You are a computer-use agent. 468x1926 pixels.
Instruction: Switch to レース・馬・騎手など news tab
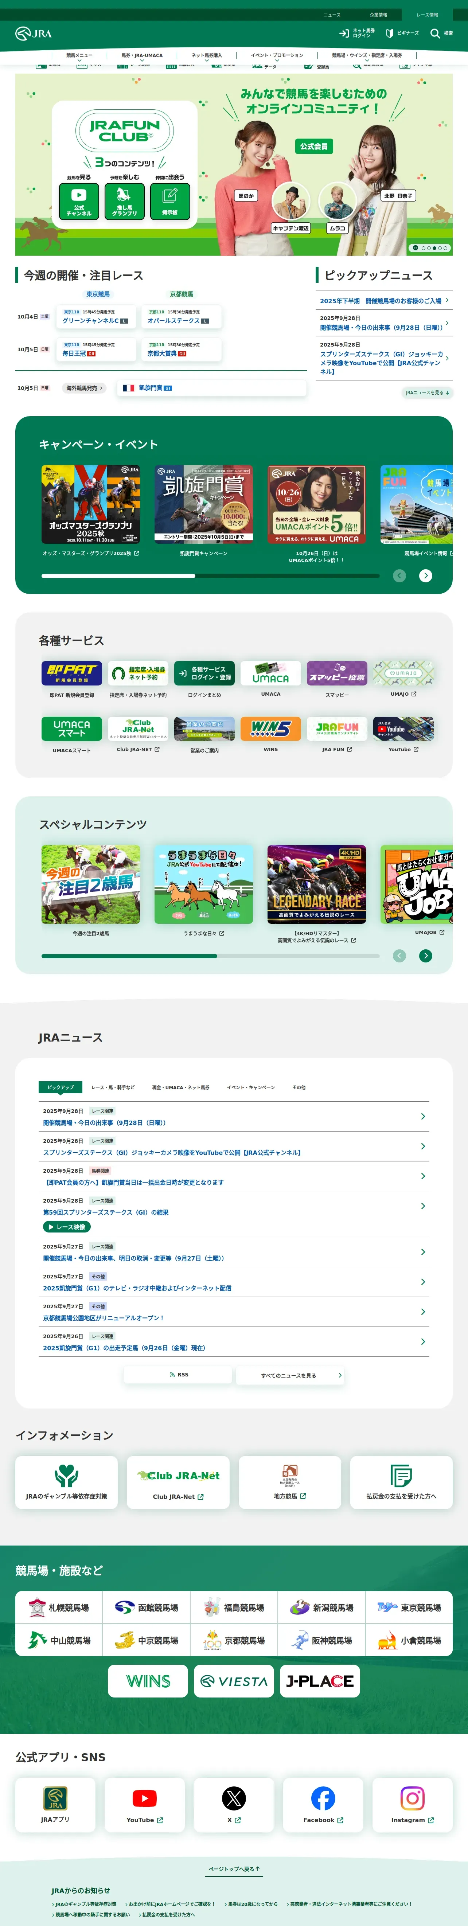point(113,1087)
